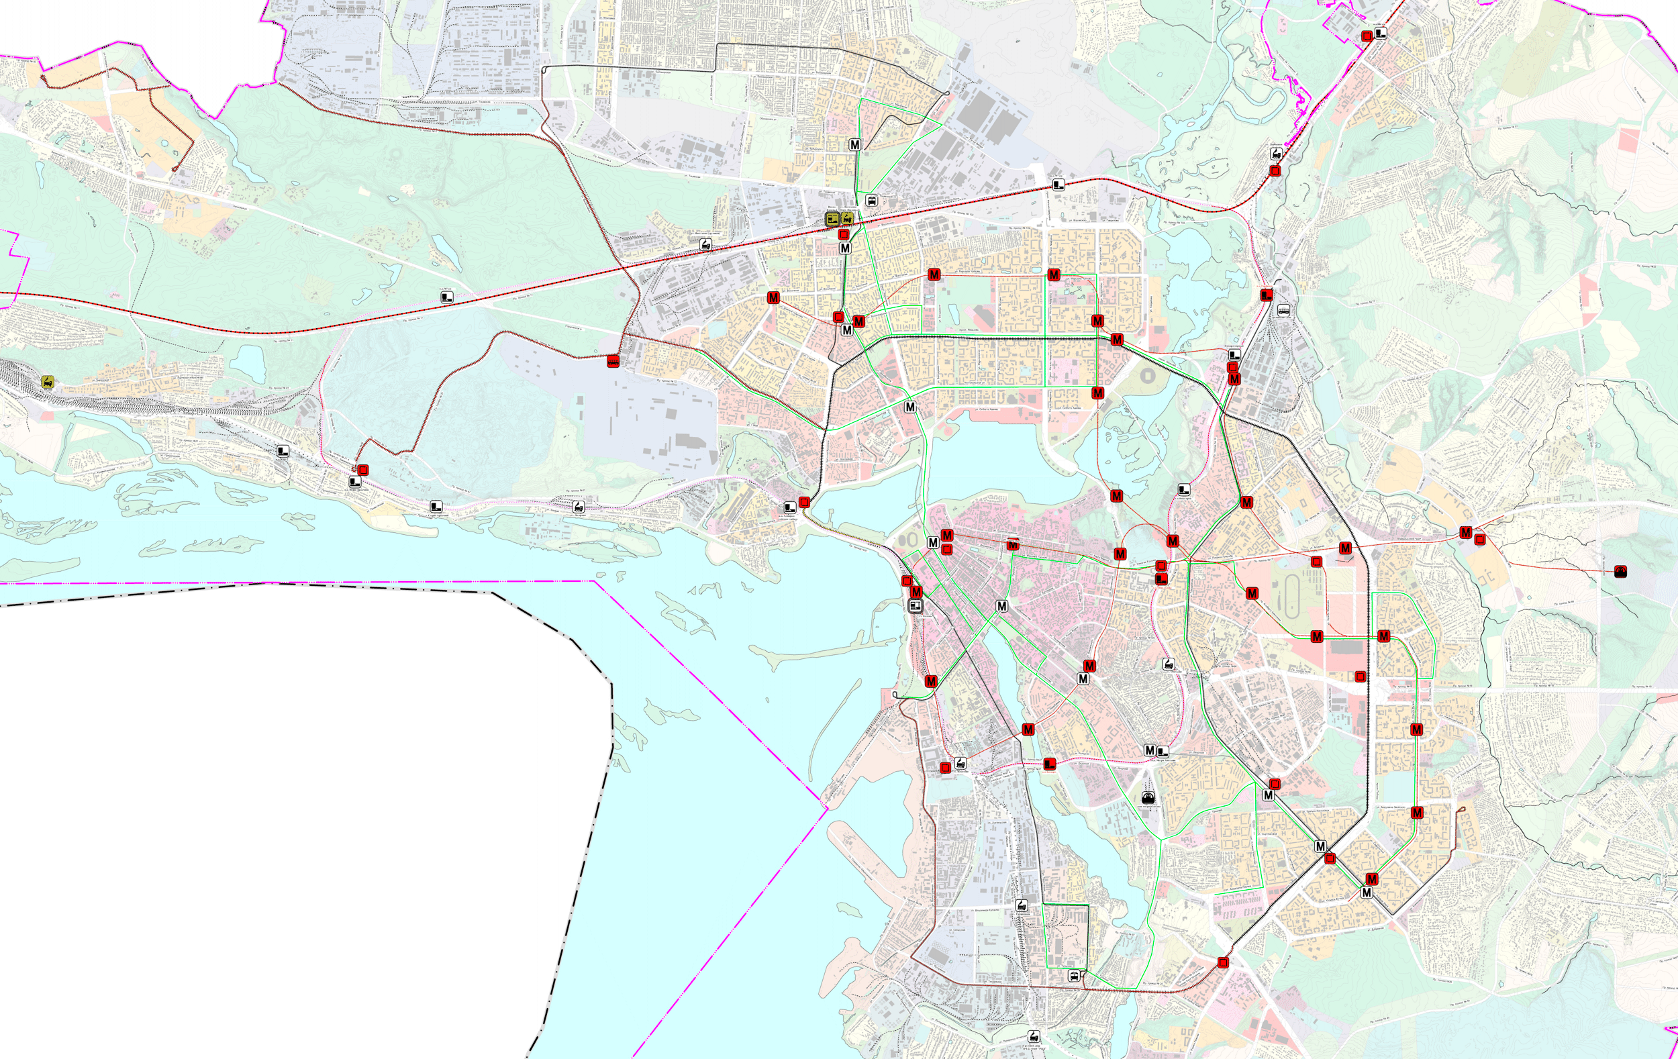The height and width of the screenshot is (1059, 1678).
Task: Click the white locomotive icon at the bottom edge of the map
Action: coord(1034,1037)
